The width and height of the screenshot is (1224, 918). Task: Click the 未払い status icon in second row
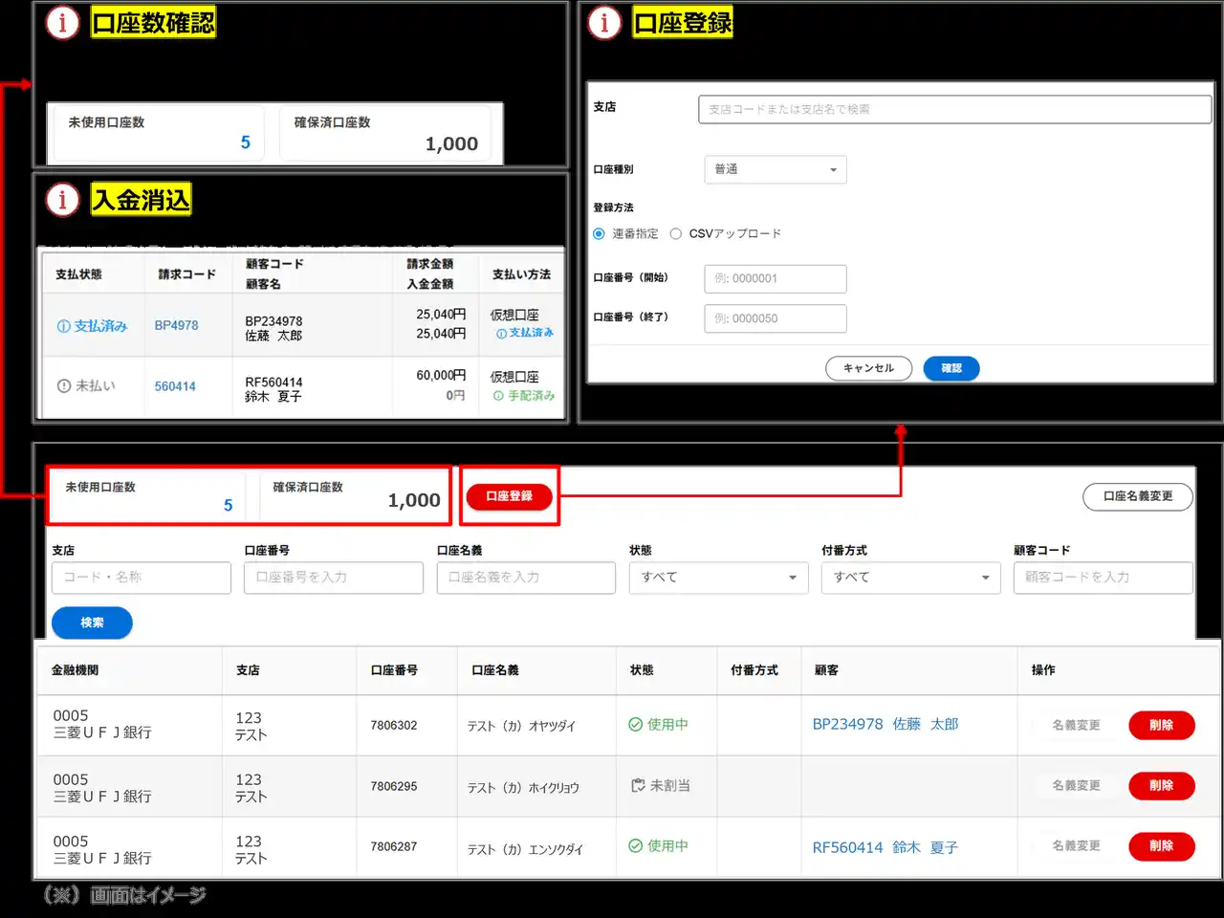tap(64, 386)
